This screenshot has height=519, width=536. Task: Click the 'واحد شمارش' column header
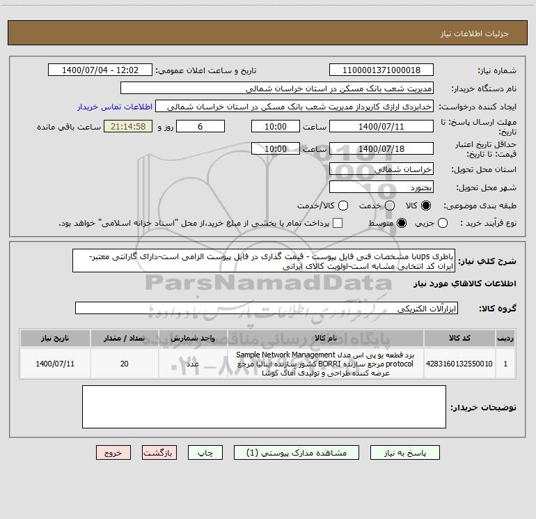point(193,338)
